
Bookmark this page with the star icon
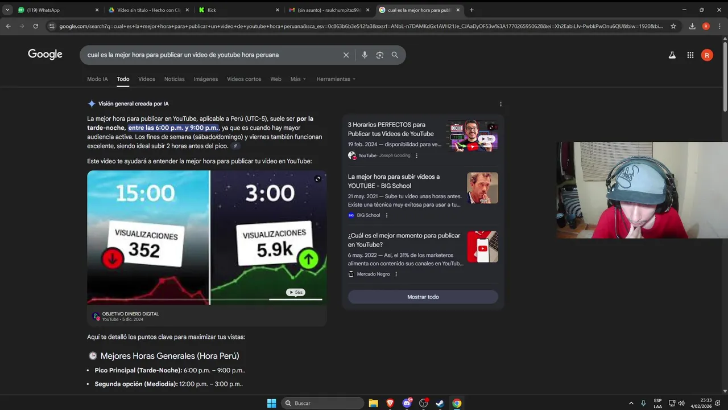pos(673,26)
